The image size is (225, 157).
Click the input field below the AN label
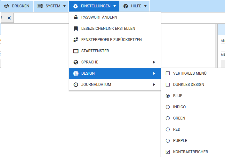[223, 48]
